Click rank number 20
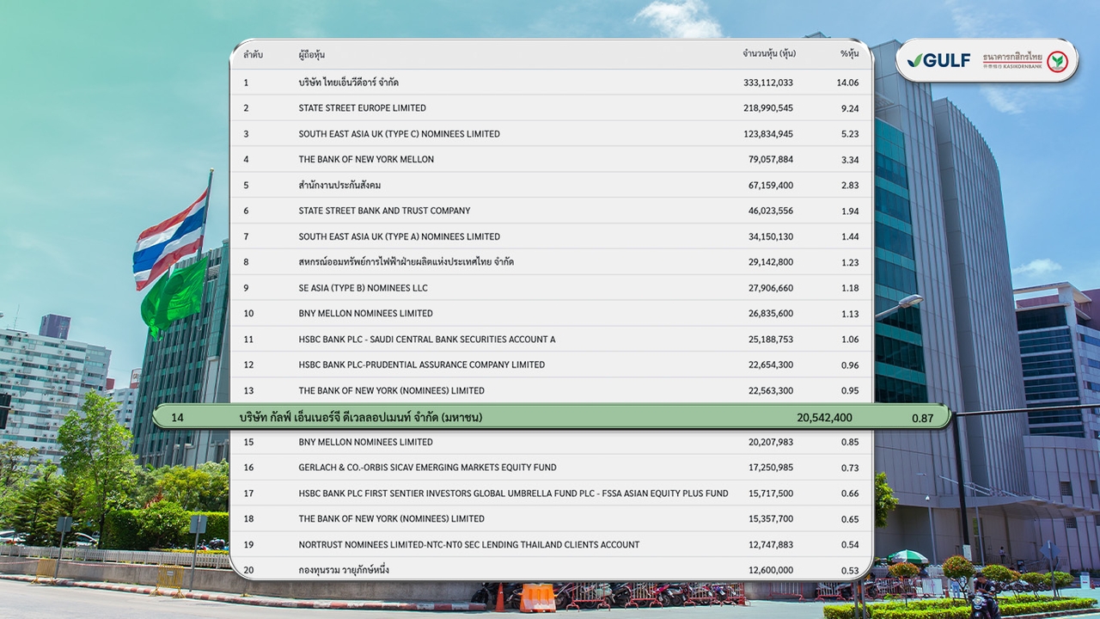 pos(248,570)
